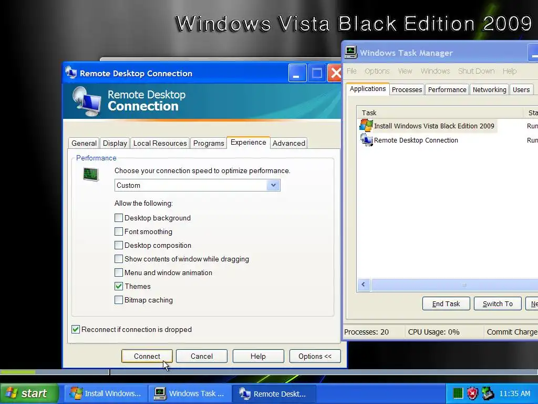Open Task Manager File menu
This screenshot has height=404, width=538.
[351, 71]
